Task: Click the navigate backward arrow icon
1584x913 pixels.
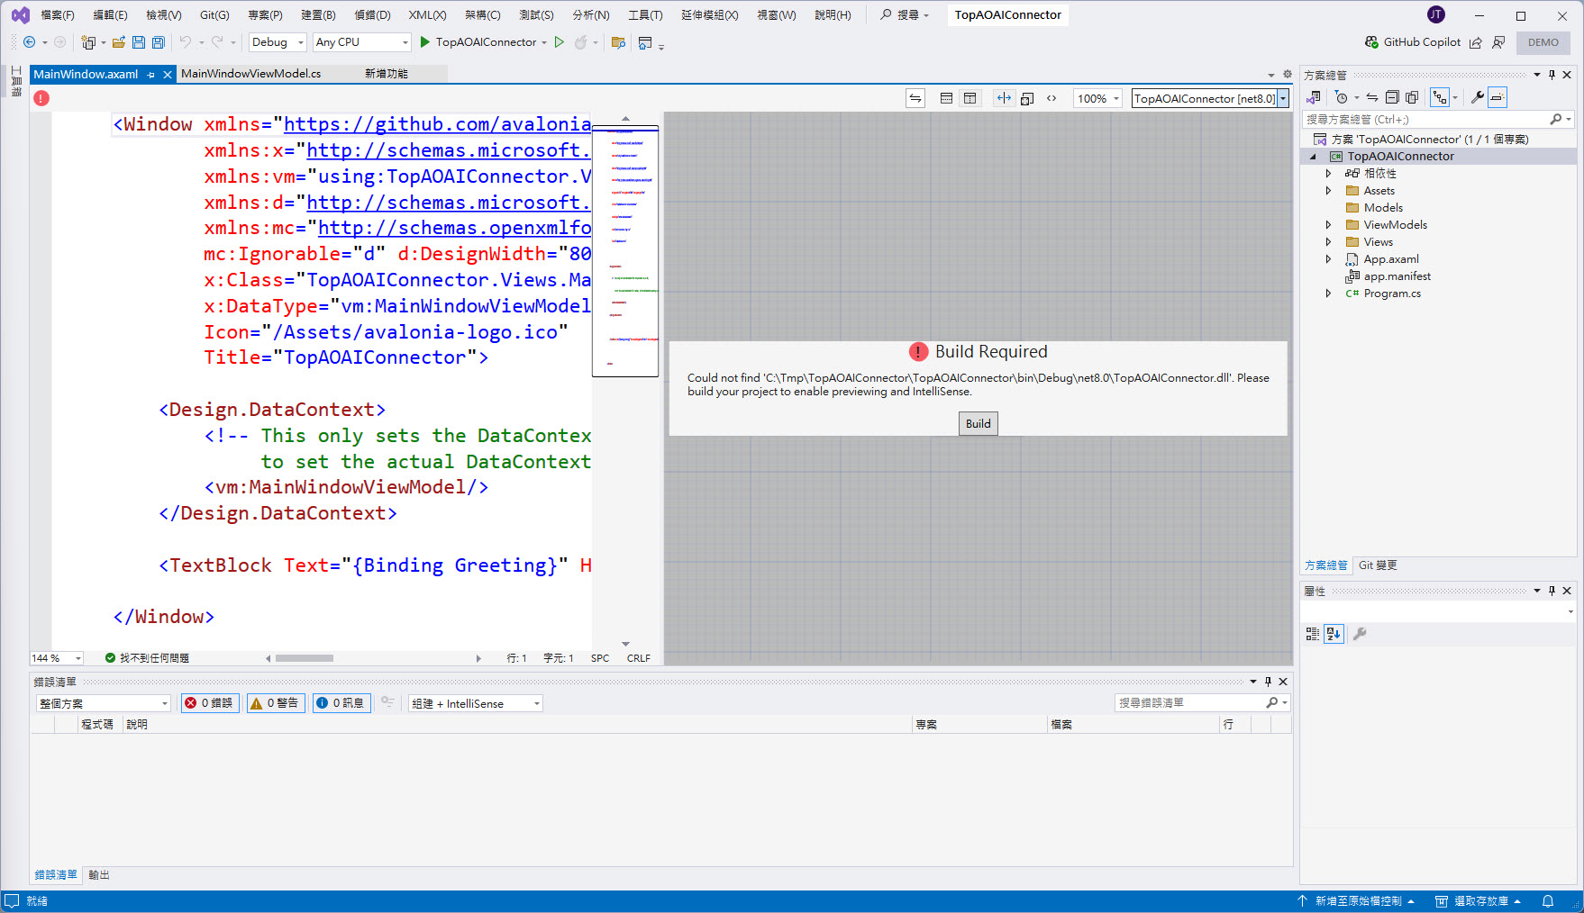Action: [x=29, y=42]
